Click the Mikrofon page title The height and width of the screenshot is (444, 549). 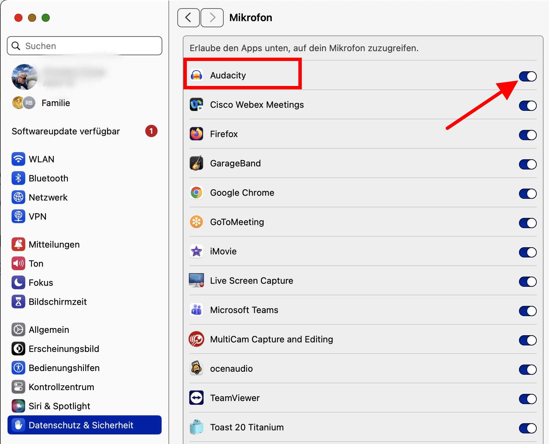[x=251, y=17]
